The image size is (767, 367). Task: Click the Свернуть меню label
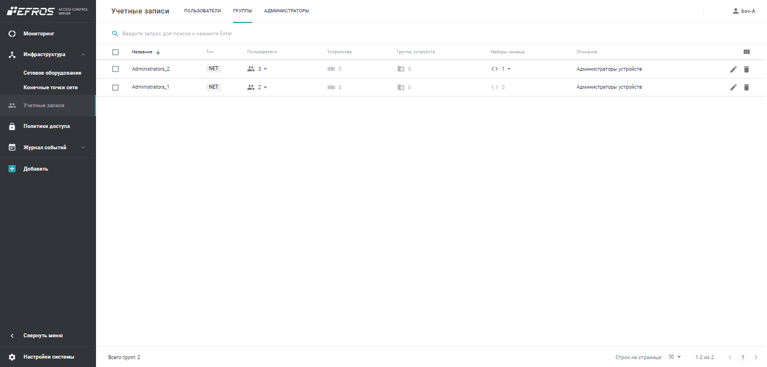click(43, 336)
